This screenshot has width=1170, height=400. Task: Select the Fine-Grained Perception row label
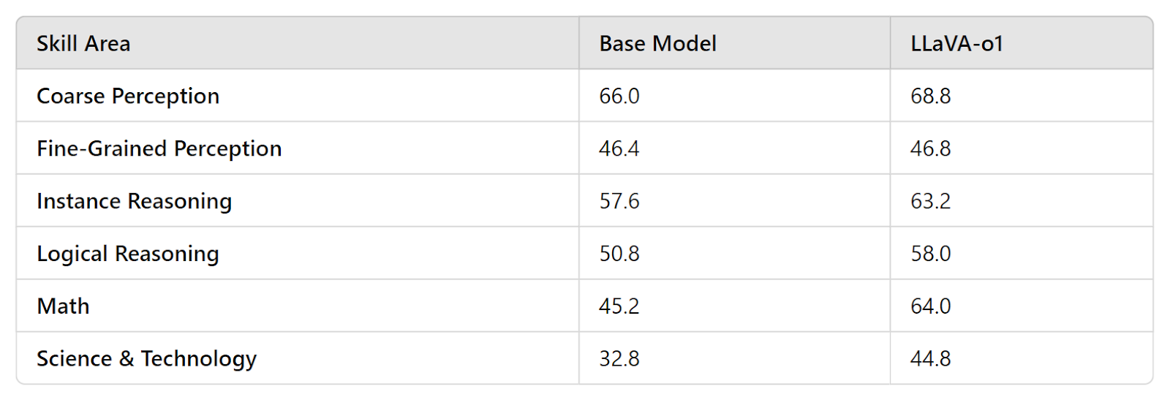[159, 149]
